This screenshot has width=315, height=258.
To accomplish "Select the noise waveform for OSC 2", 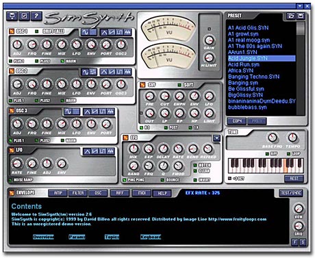I will 127,73.
